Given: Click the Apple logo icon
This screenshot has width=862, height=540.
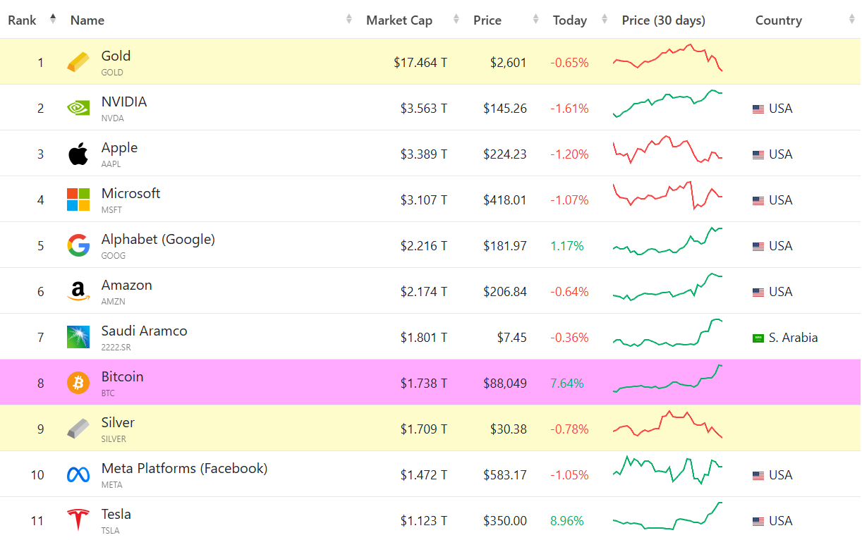Looking at the screenshot, I should click(x=78, y=154).
